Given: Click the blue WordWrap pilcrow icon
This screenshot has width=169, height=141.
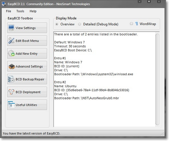Looking at the screenshot, I should 136,24.
